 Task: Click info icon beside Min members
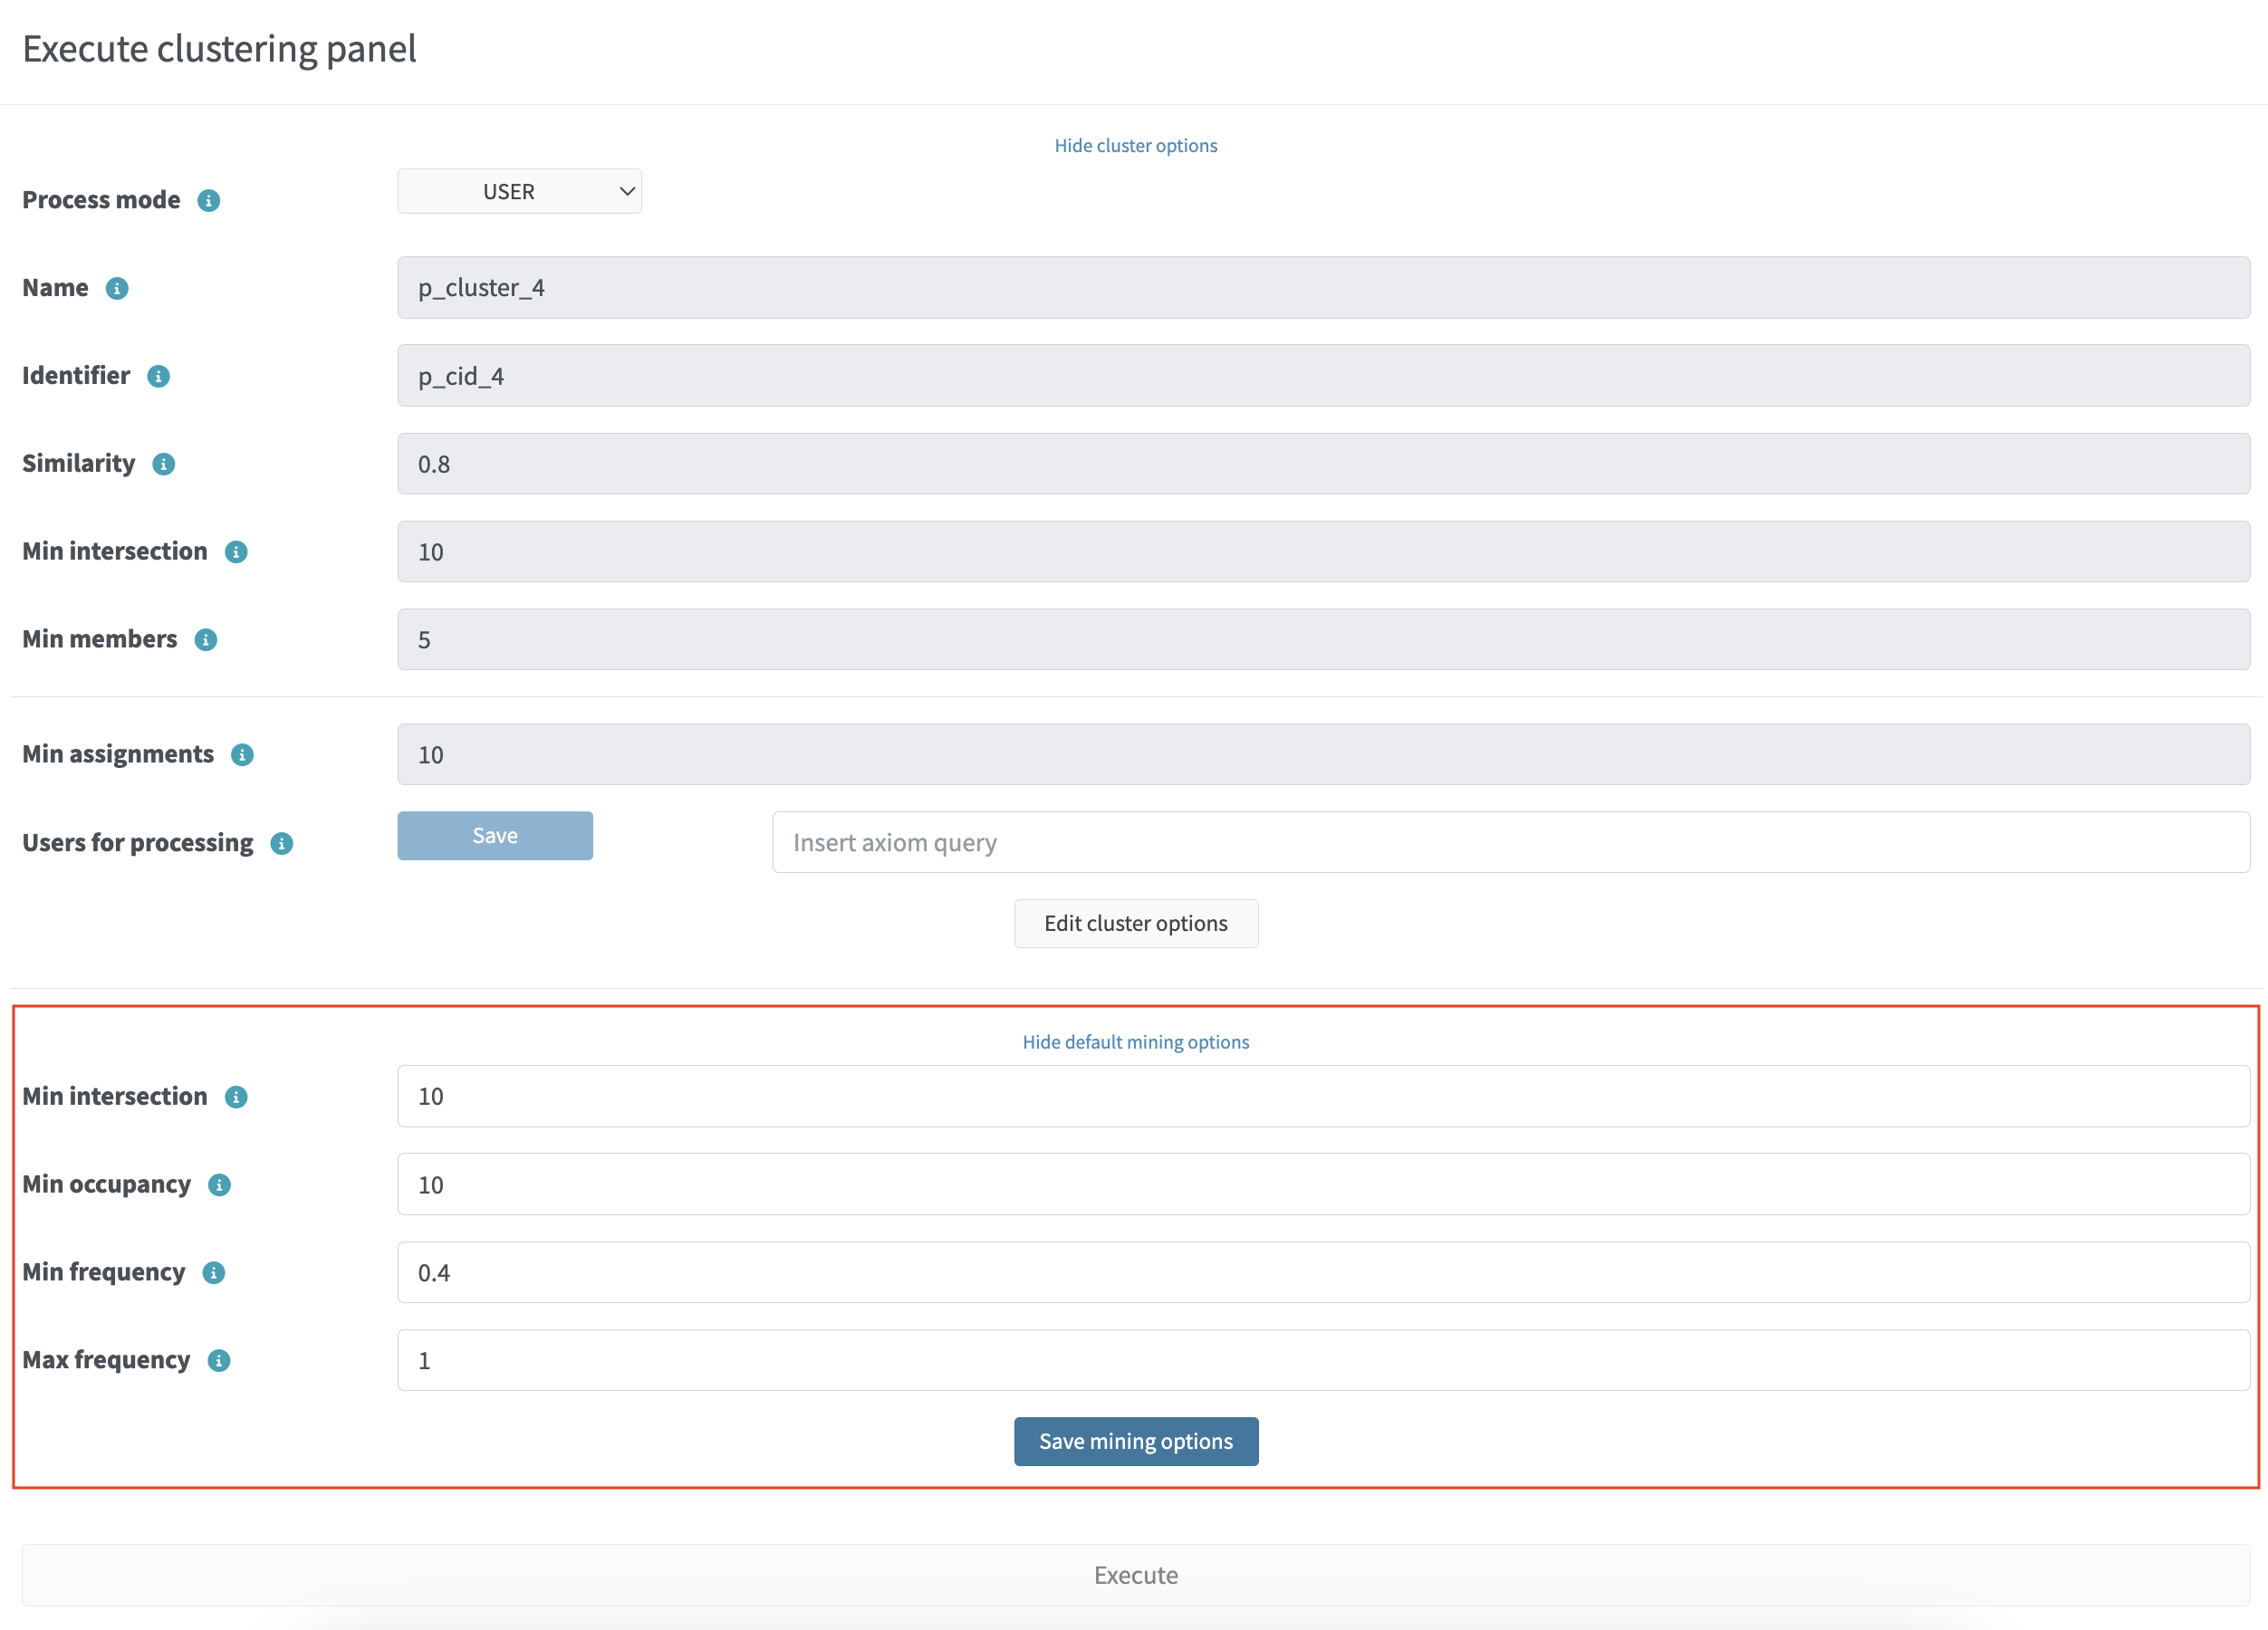click(x=205, y=640)
